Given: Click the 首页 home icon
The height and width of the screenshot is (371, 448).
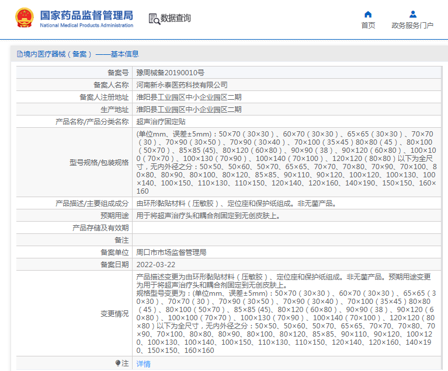Looking at the screenshot, I should coord(368,14).
